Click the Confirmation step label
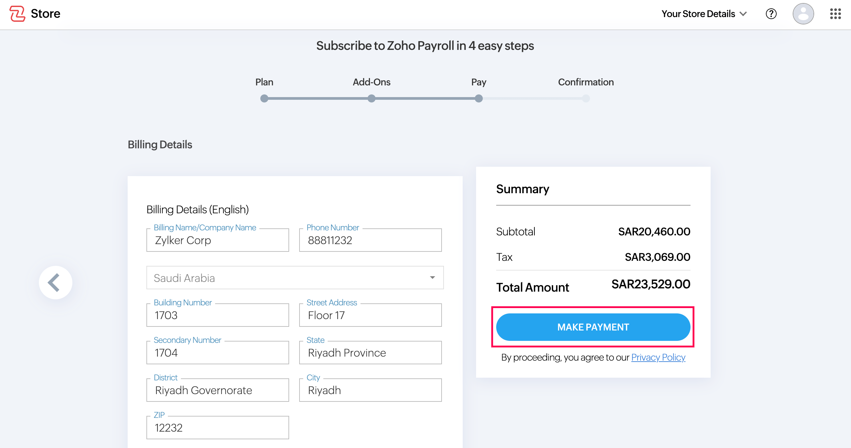Image resolution: width=851 pixels, height=448 pixels. coord(586,82)
